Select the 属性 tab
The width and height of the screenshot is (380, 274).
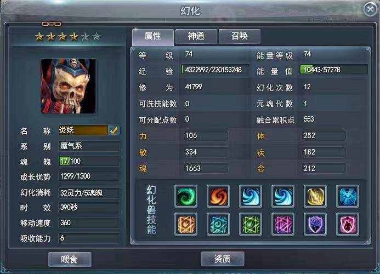(x=153, y=37)
